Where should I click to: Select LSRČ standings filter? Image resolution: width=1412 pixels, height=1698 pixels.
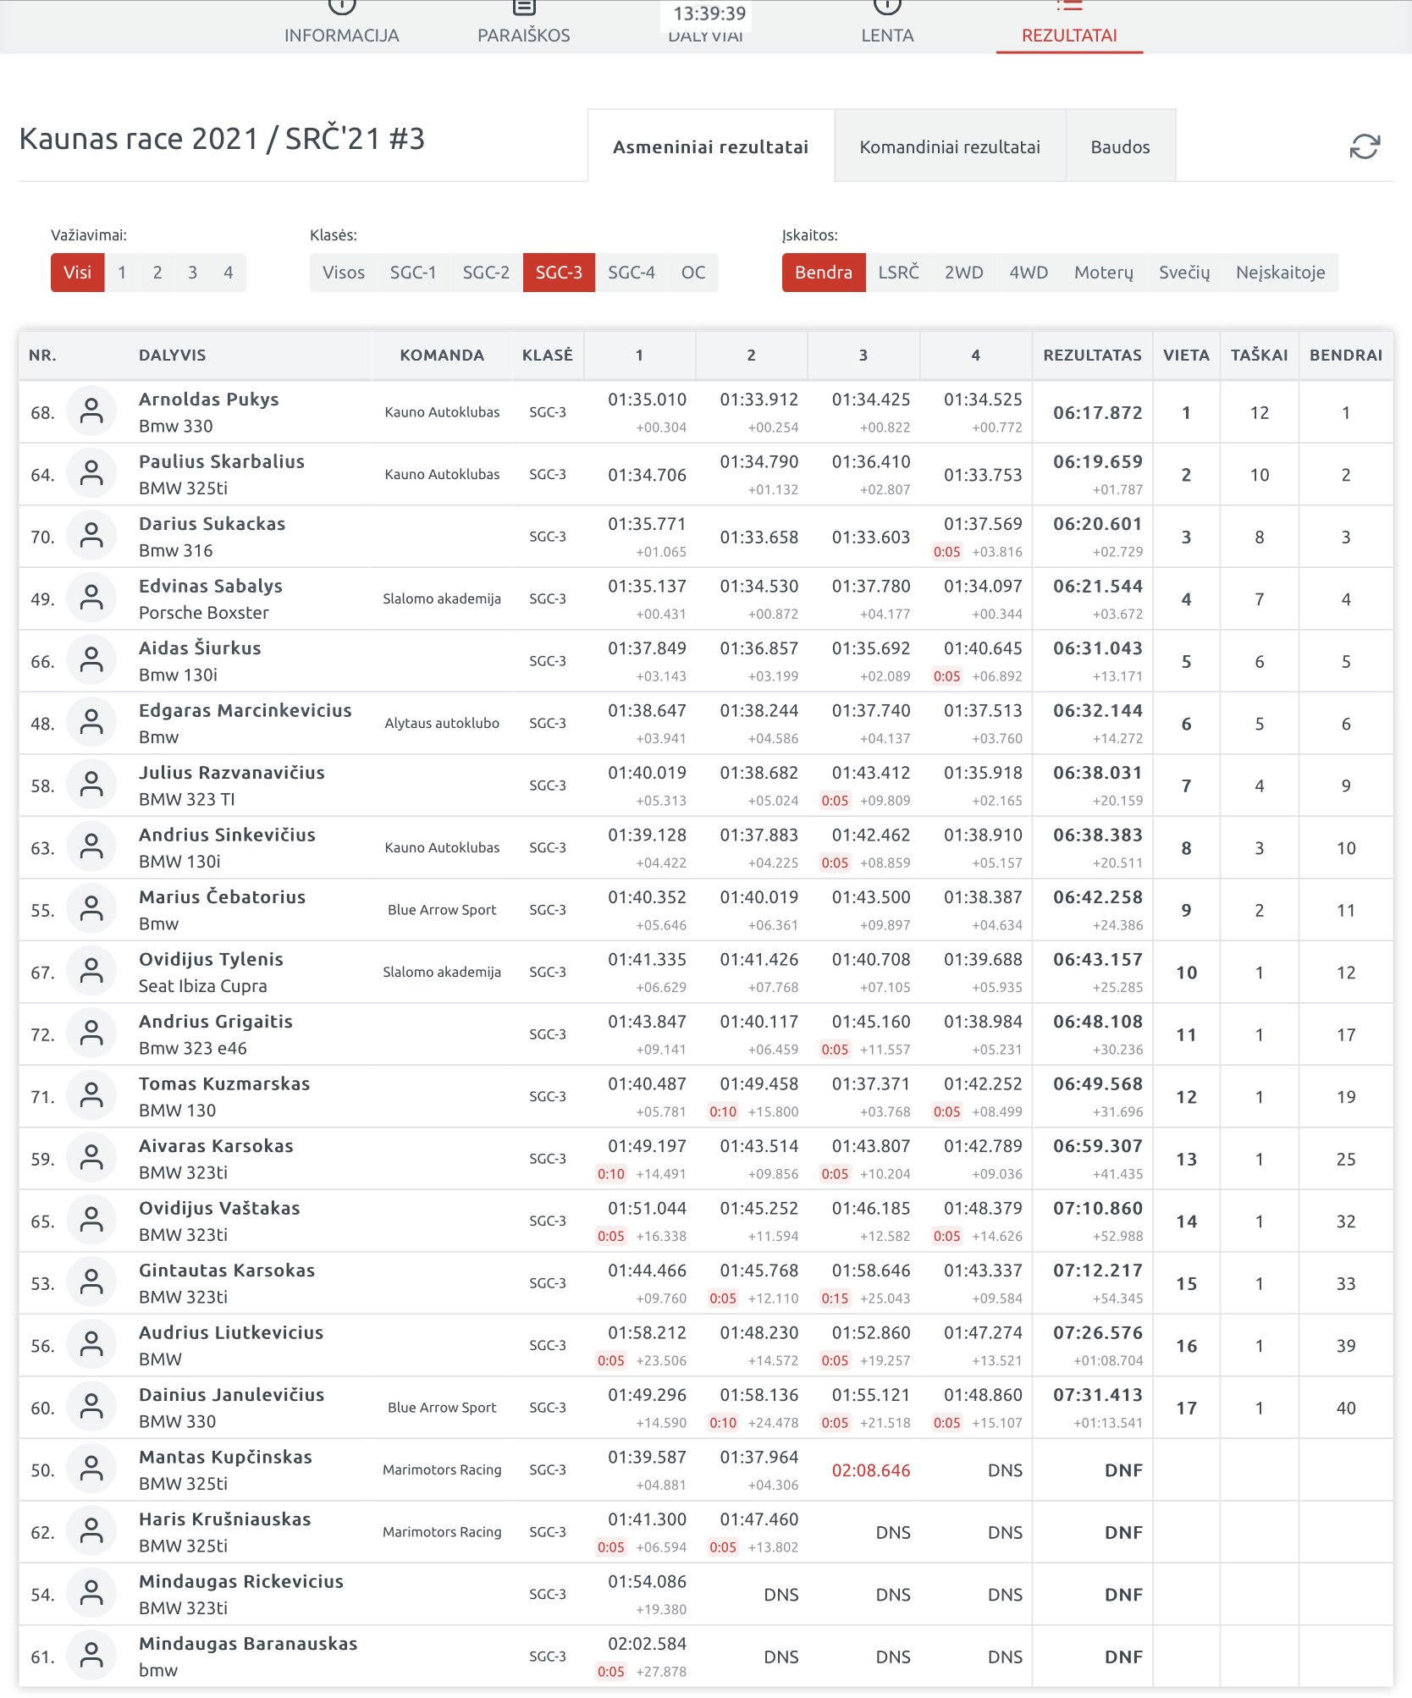pyautogui.click(x=898, y=273)
